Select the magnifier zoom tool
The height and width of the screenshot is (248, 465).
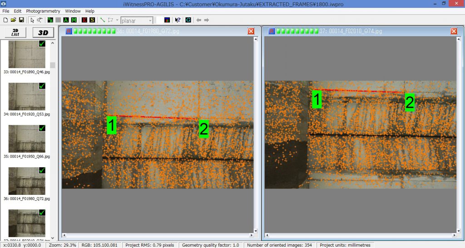[x=40, y=20]
